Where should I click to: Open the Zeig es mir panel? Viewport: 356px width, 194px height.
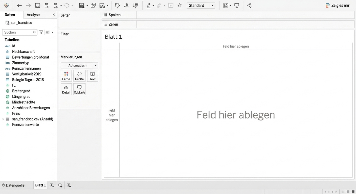click(338, 5)
